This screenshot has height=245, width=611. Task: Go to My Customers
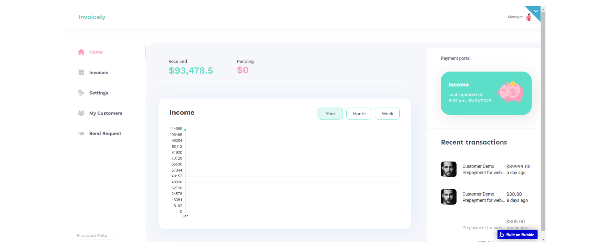click(106, 113)
